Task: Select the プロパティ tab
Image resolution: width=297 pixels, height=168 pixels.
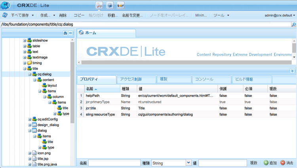Action: point(97,79)
